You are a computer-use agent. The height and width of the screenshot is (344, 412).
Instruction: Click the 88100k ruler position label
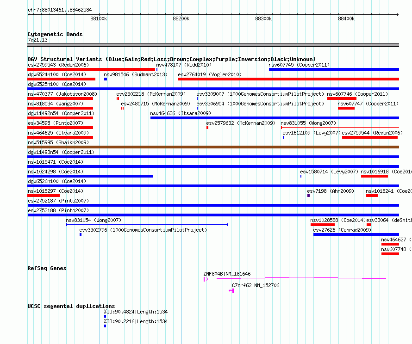(x=99, y=18)
